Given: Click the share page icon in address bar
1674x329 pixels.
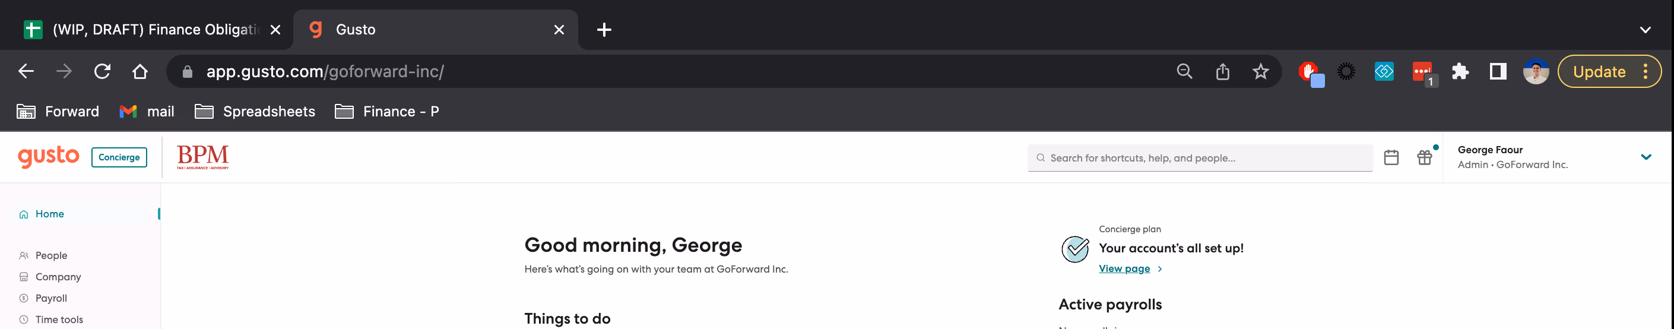Looking at the screenshot, I should pyautogui.click(x=1222, y=71).
